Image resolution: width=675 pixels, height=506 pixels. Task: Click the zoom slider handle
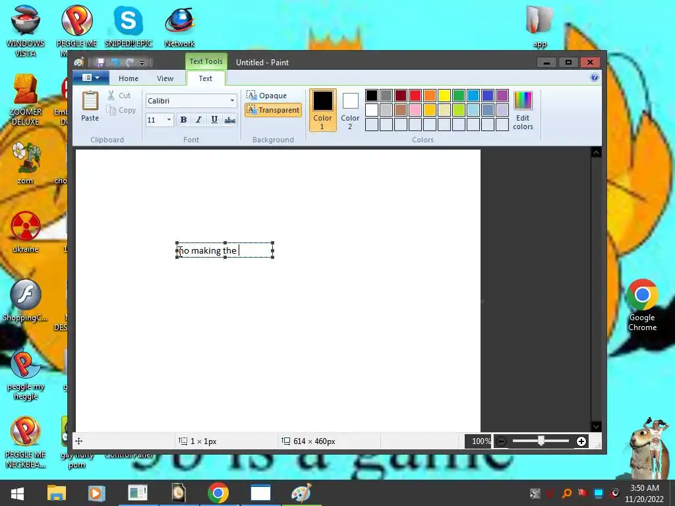pos(541,441)
